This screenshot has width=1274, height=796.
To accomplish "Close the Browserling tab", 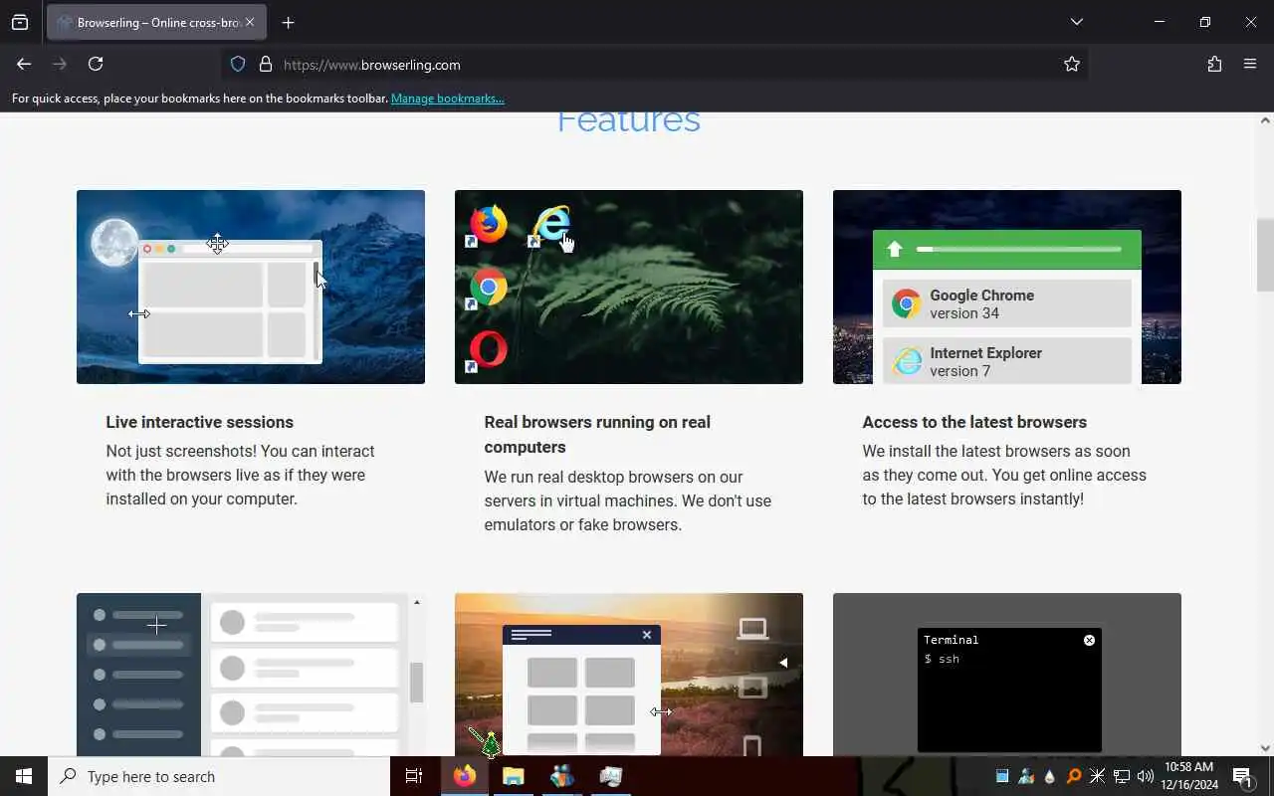I will [249, 22].
